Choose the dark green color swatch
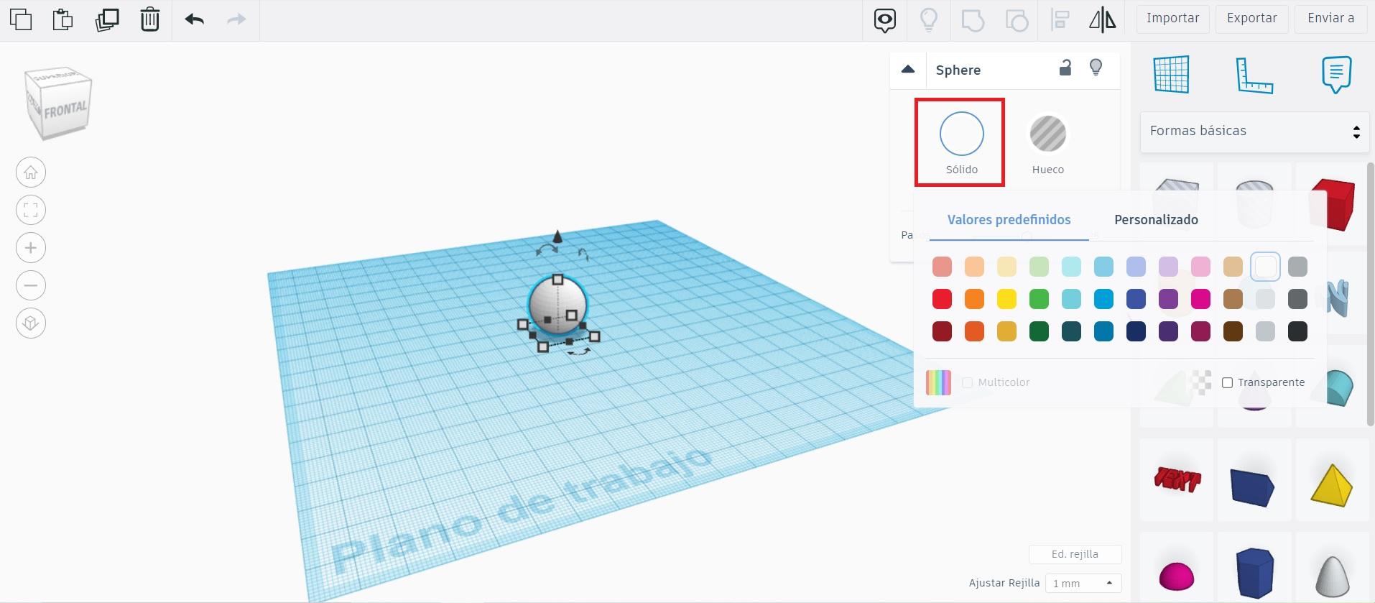Screen dimensions: 1375x603 (x=1039, y=331)
